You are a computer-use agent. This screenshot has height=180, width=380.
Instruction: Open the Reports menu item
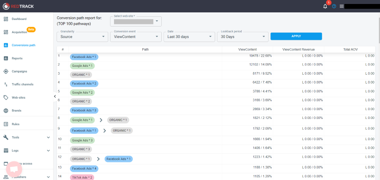17,58
